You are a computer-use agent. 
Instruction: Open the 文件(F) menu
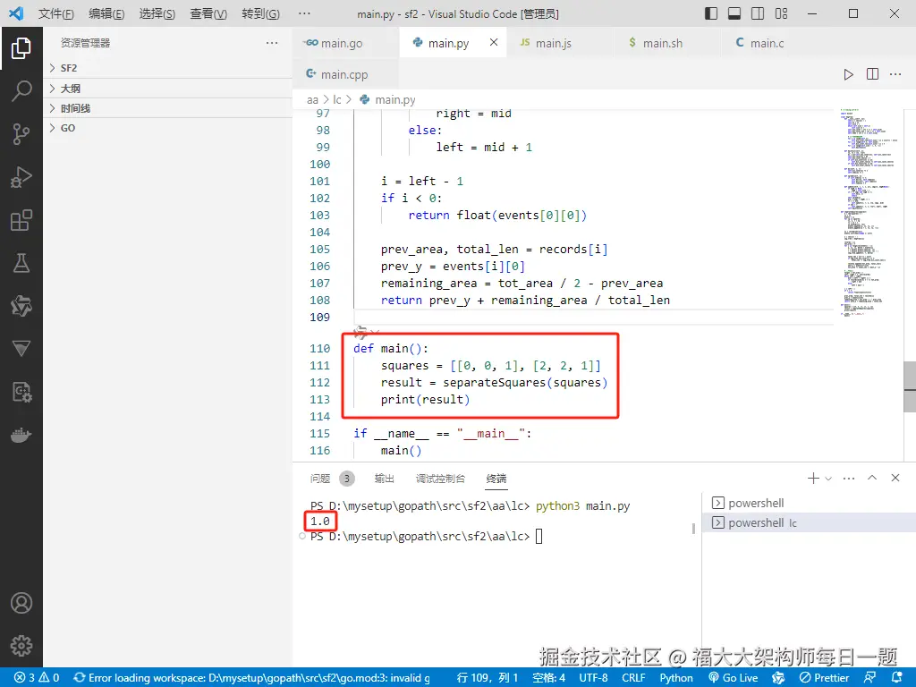click(56, 13)
